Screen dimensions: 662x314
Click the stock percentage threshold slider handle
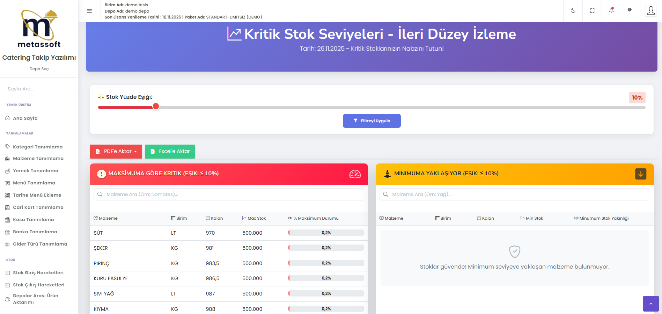tap(156, 107)
